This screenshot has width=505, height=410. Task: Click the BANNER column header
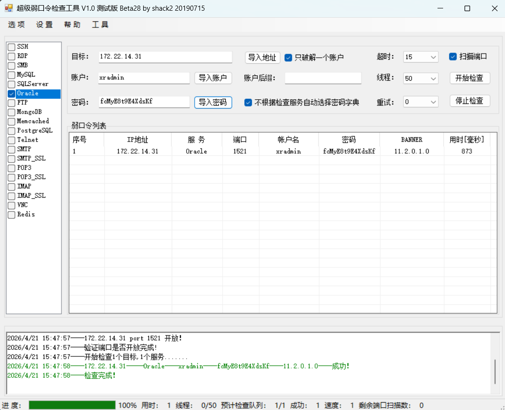pyautogui.click(x=411, y=140)
